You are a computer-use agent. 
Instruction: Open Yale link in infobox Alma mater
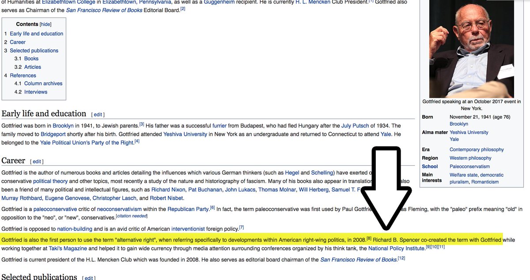454,139
